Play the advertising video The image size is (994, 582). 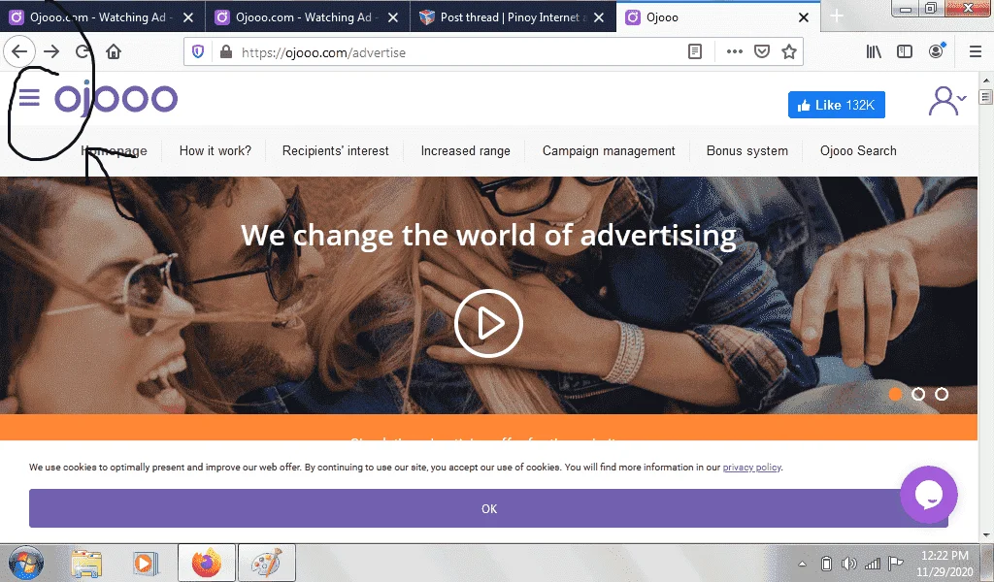click(488, 324)
